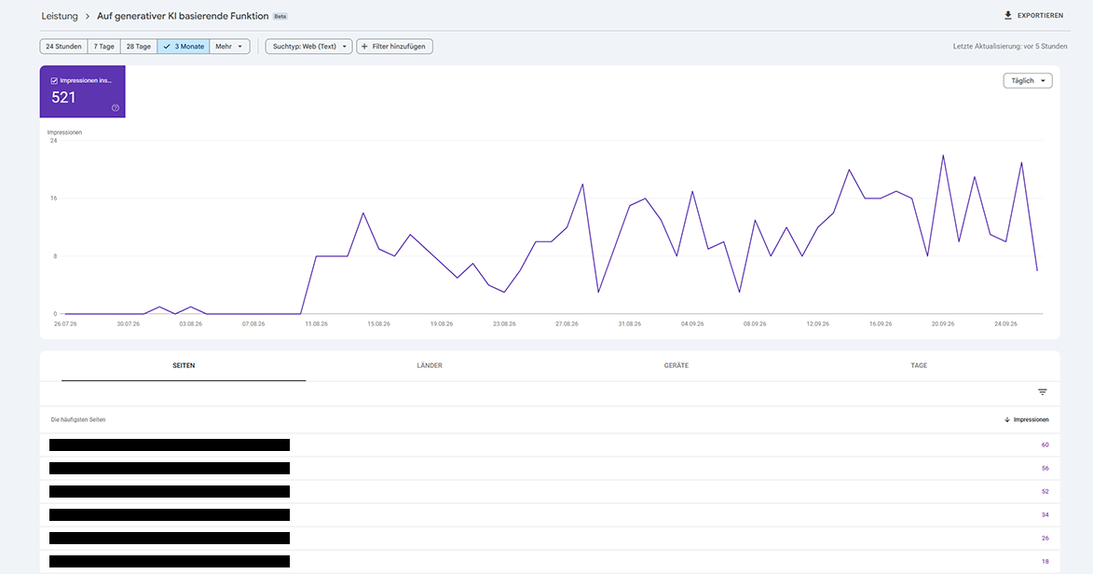
Task: Click the download icon next to Exportieren
Action: click(x=1008, y=15)
